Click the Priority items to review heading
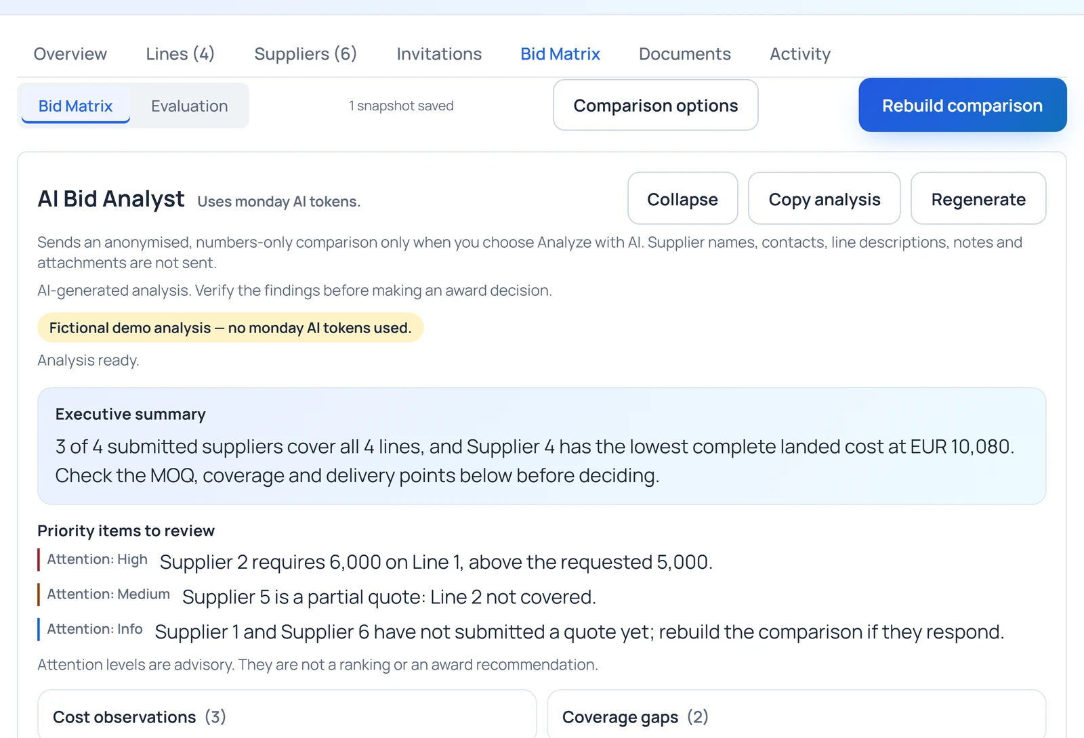 (x=126, y=531)
